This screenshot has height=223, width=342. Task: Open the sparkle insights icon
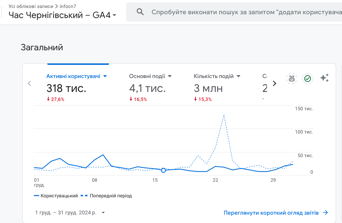click(x=324, y=78)
